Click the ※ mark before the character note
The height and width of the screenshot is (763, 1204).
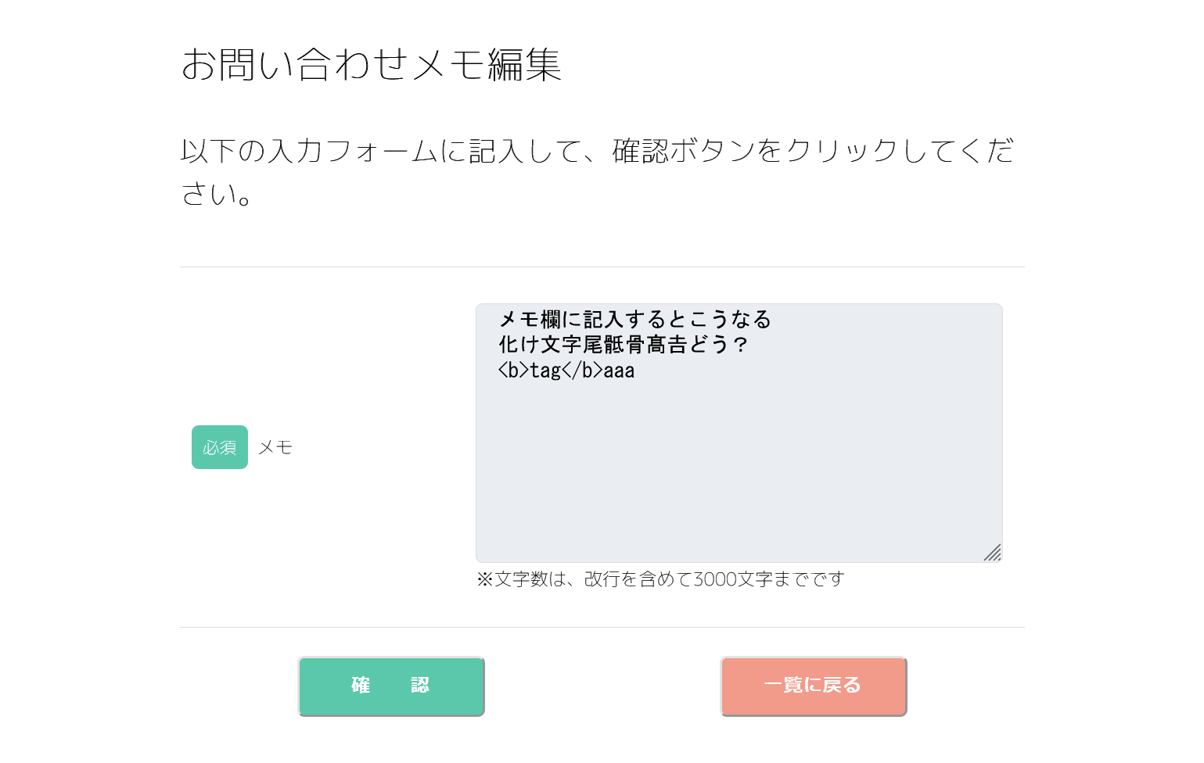pos(484,579)
